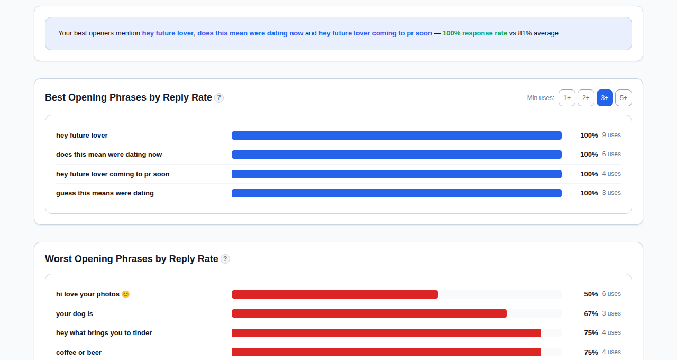This screenshot has width=677, height=360.
Task: Select the phrase "your dog is"
Action: (x=75, y=313)
